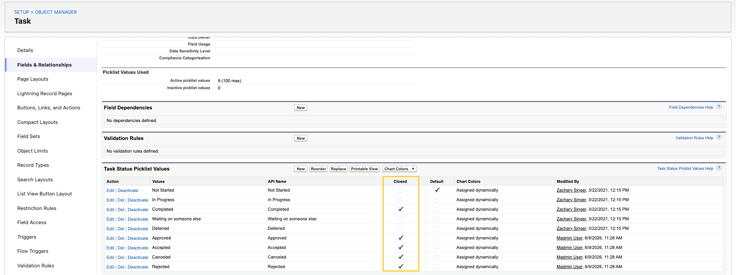Viewport: 736px width, 275px height.
Task: Open List View Button Layout section
Action: coord(44,194)
